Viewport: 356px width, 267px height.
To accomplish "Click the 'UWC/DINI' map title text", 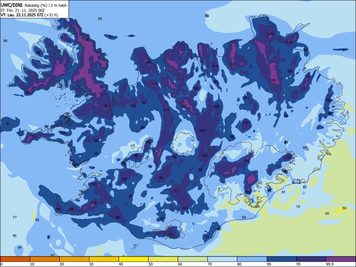I will (11, 5).
